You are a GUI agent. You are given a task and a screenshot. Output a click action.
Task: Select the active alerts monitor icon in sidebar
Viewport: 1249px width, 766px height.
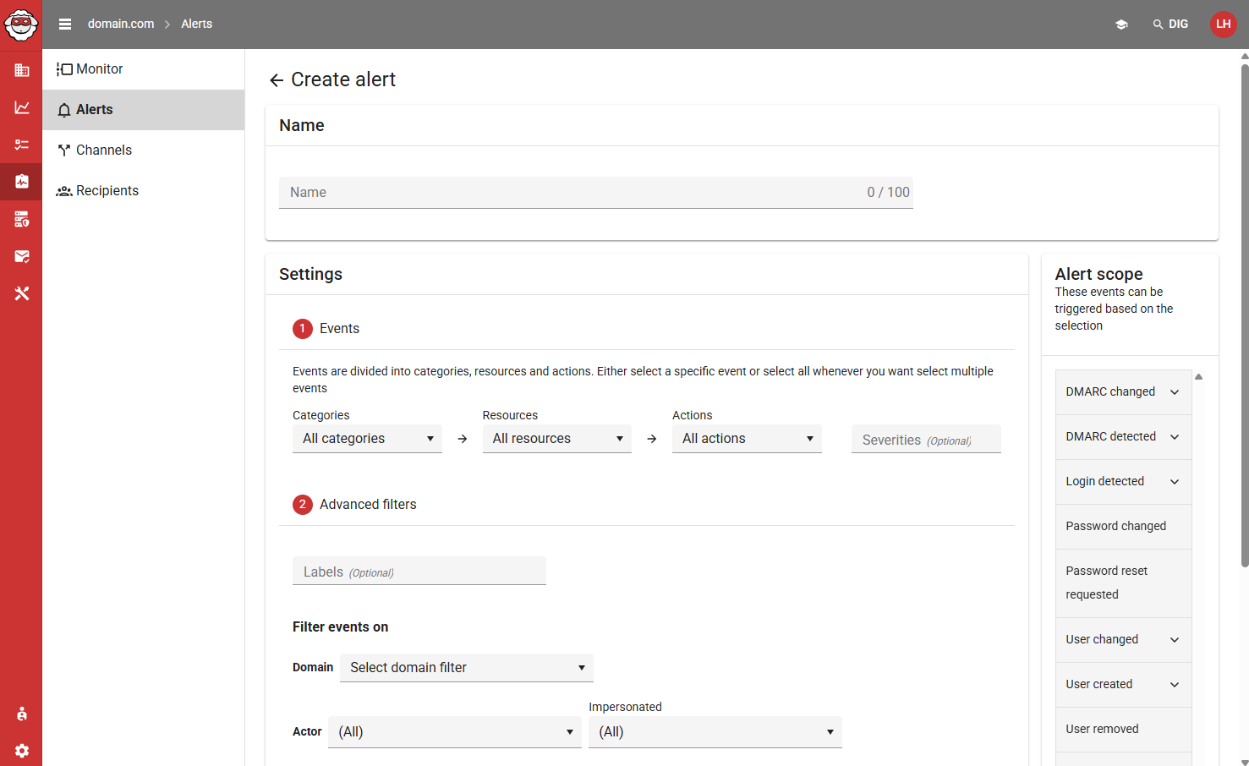pyautogui.click(x=21, y=181)
